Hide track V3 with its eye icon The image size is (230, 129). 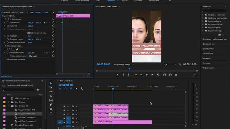click(x=77, y=114)
